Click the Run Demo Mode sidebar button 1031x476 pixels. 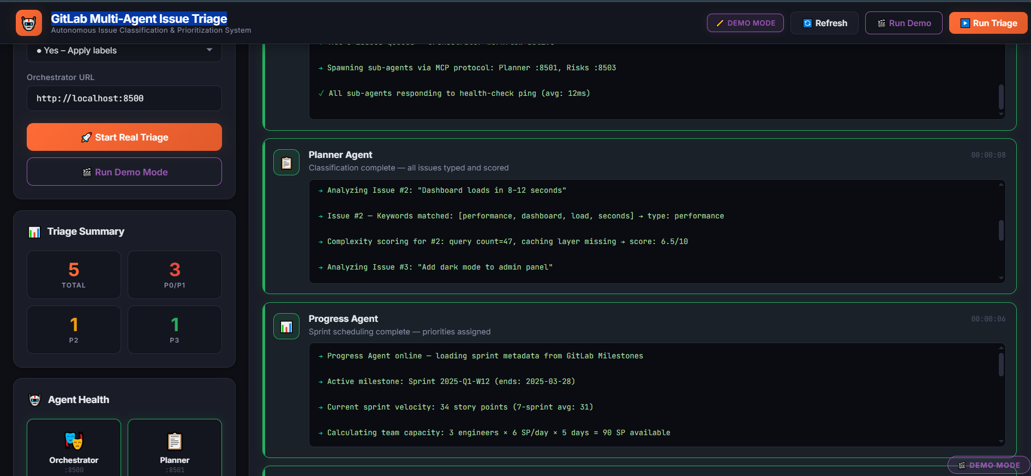click(x=124, y=172)
